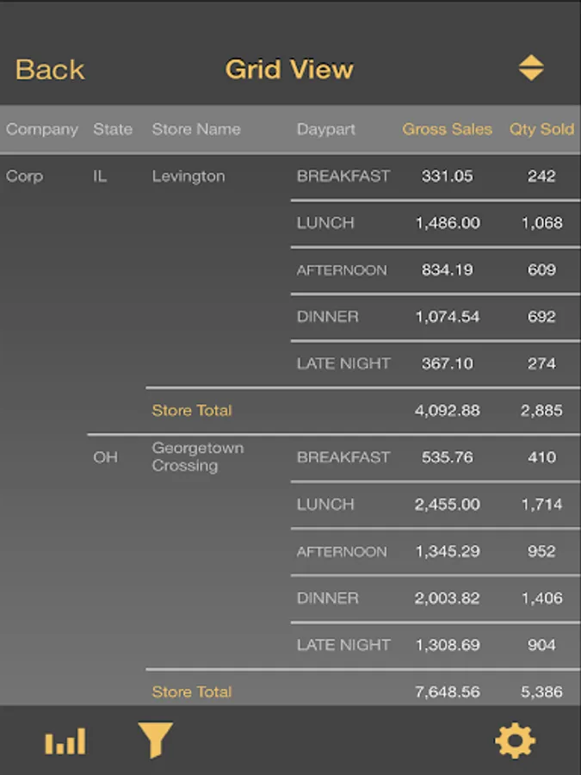Viewport: 581px width, 775px height.
Task: Select the Company column header
Action: [x=42, y=129]
